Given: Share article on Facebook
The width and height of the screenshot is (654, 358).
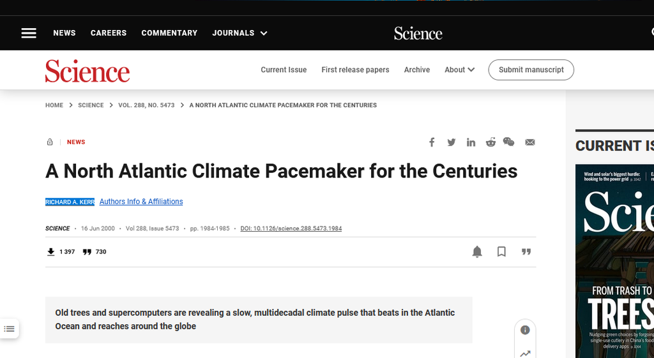Looking at the screenshot, I should tap(432, 142).
